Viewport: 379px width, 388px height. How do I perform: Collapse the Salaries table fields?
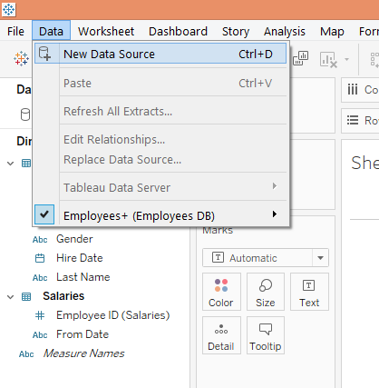(x=11, y=297)
